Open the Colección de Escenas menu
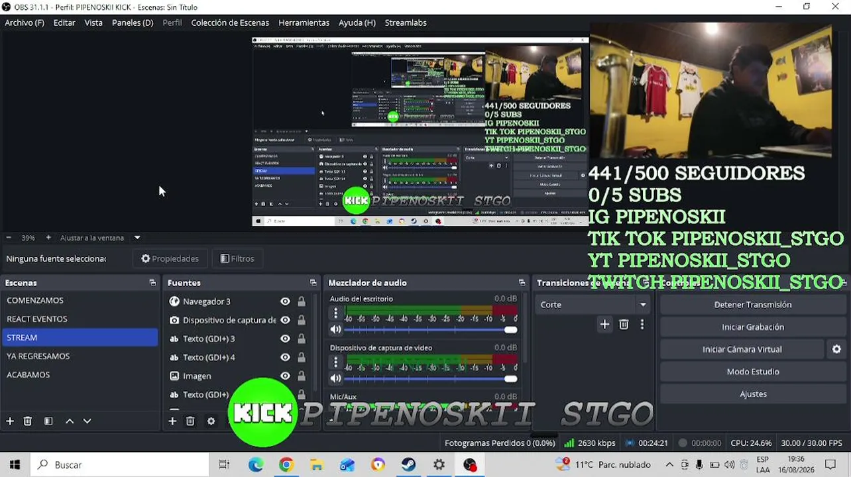 (230, 23)
